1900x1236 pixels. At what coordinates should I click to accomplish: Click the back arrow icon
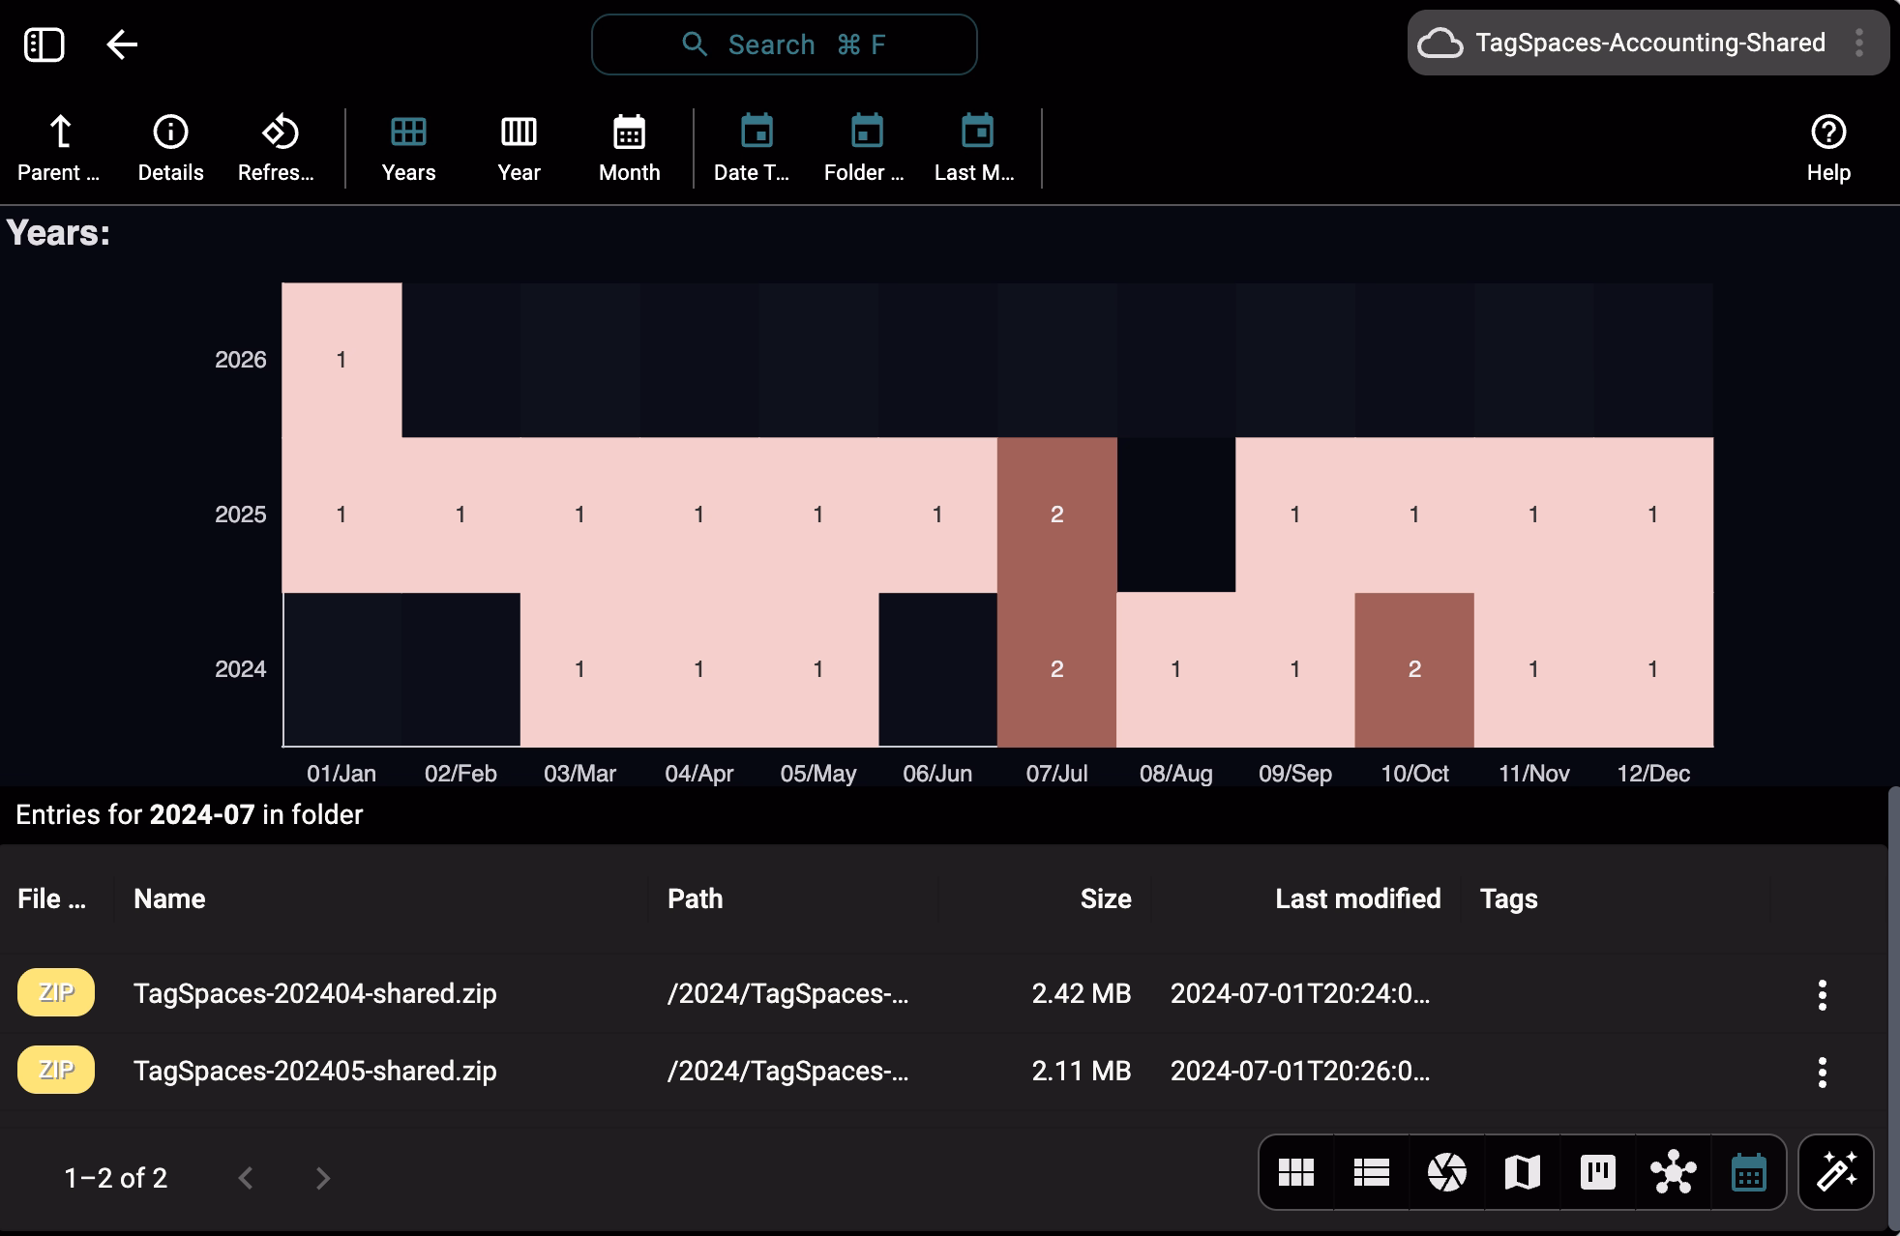pos(122,44)
